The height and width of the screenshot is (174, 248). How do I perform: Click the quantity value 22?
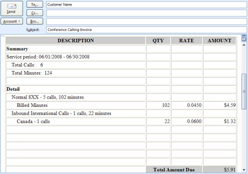[x=167, y=121]
